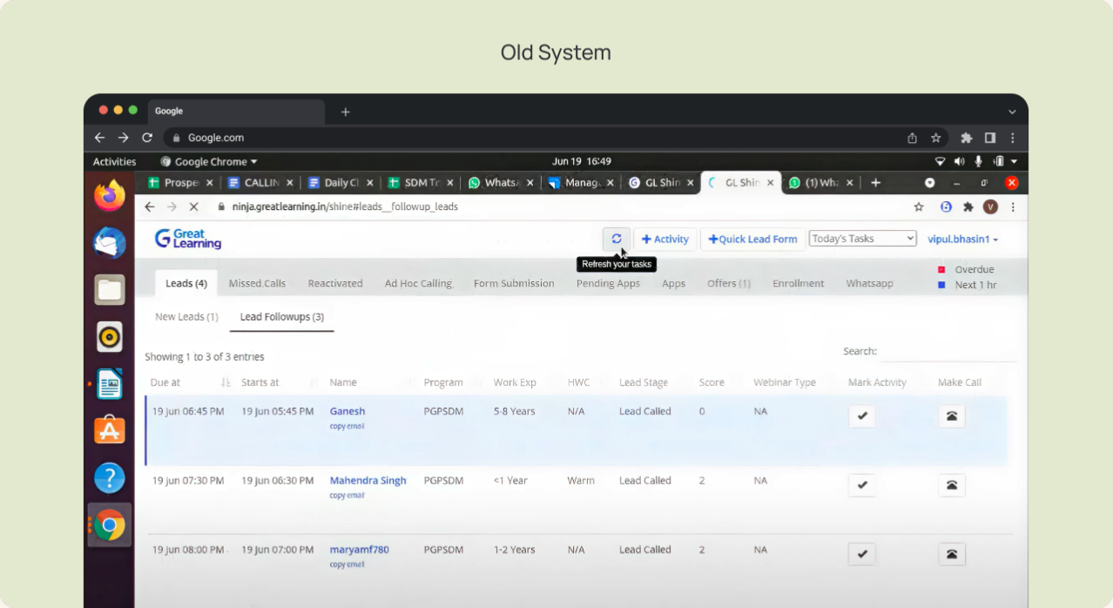Copy email under Mahendra Singh
1113x608 pixels.
coord(347,496)
